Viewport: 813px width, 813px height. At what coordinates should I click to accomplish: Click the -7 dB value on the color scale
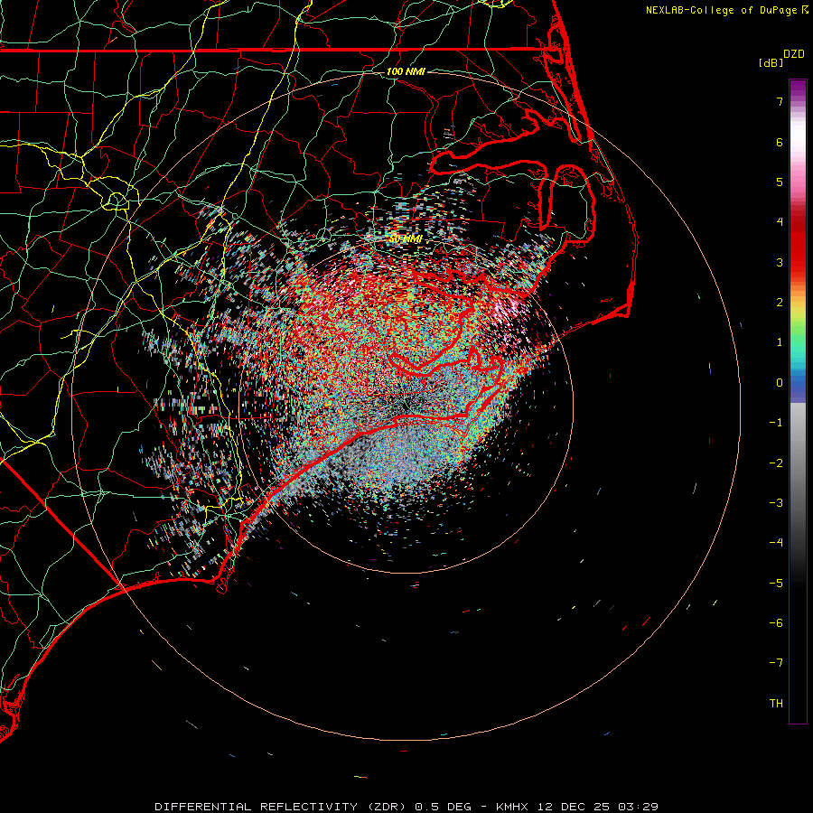[x=776, y=663]
